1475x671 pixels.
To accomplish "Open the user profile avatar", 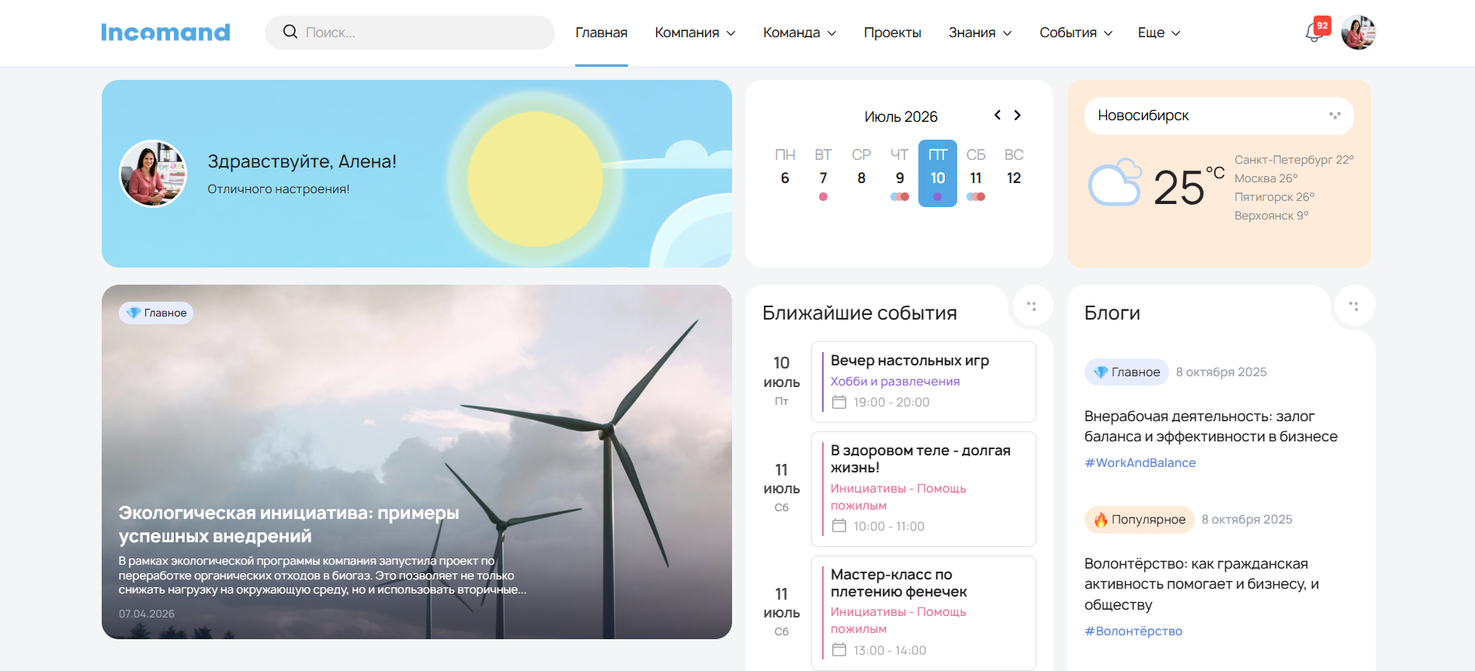I will click(1359, 33).
